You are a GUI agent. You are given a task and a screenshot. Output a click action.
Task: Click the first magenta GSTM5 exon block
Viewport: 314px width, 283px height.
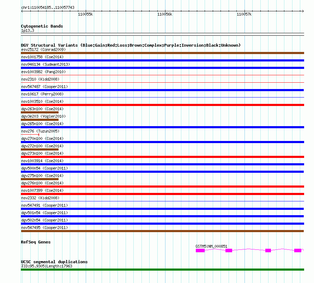pos(200,250)
